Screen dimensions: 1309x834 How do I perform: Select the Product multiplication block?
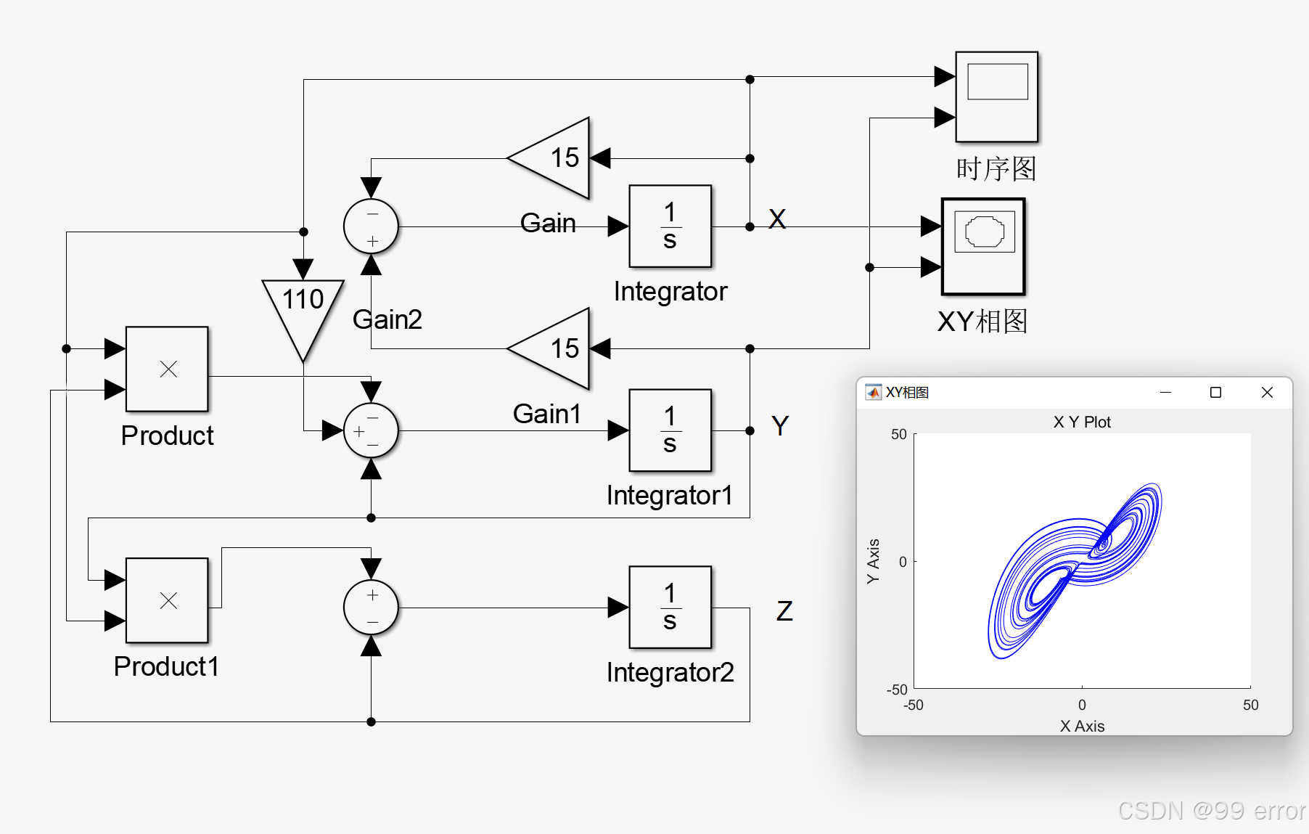tap(166, 370)
